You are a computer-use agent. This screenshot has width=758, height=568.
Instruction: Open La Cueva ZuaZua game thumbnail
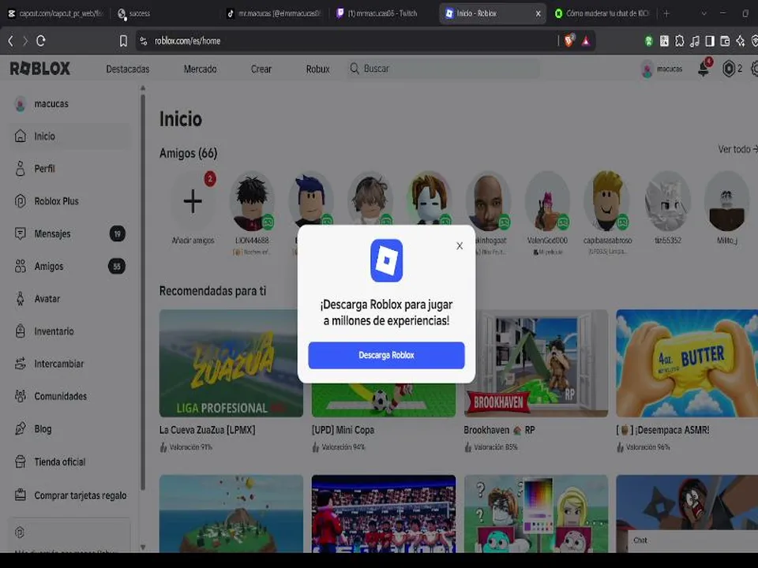(231, 363)
